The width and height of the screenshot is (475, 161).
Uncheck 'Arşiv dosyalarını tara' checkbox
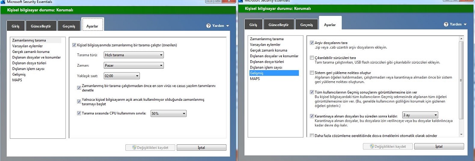(312, 43)
